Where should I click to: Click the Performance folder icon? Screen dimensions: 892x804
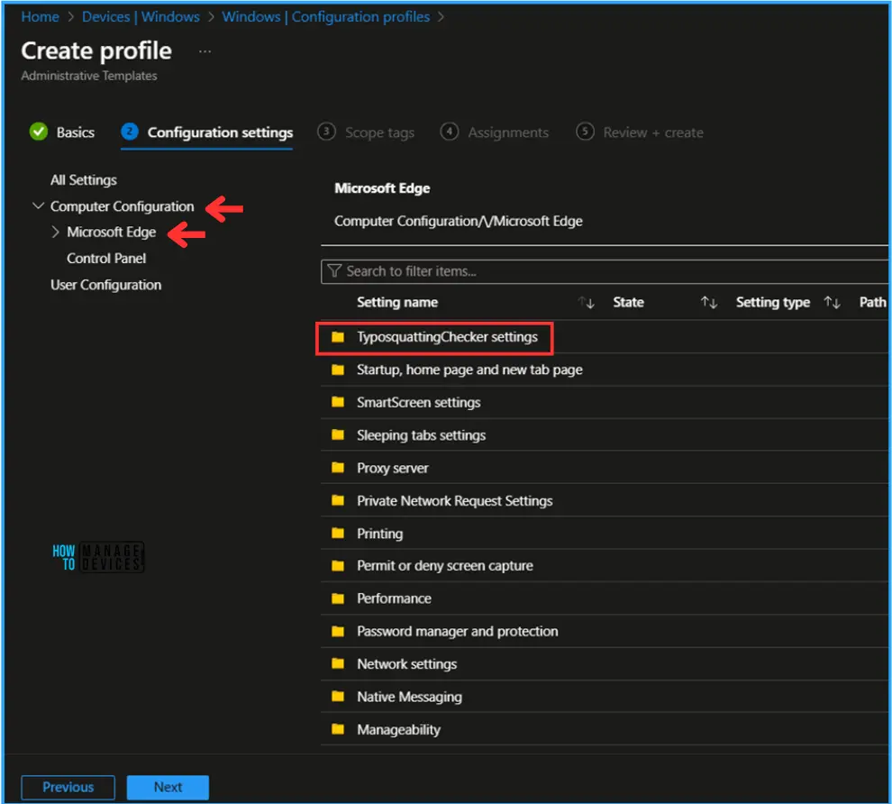click(x=338, y=598)
